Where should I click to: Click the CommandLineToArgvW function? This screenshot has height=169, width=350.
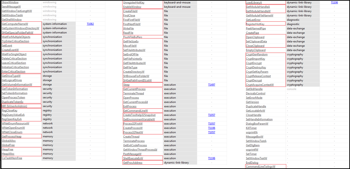[x=261, y=167]
